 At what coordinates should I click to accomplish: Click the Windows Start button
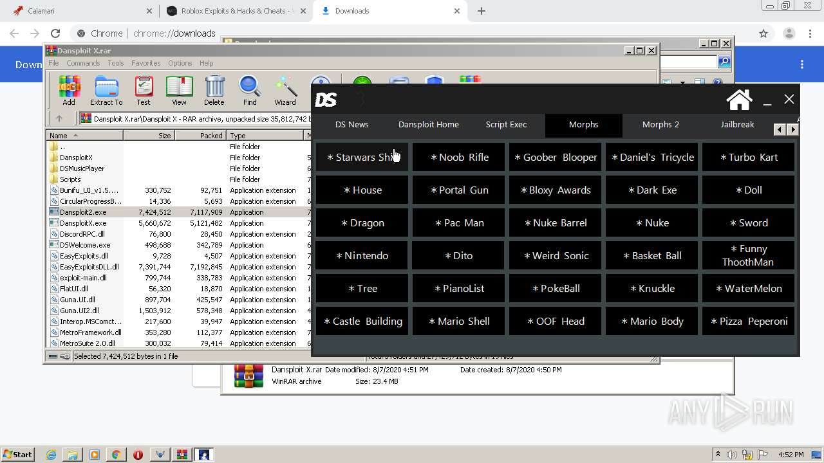18,455
